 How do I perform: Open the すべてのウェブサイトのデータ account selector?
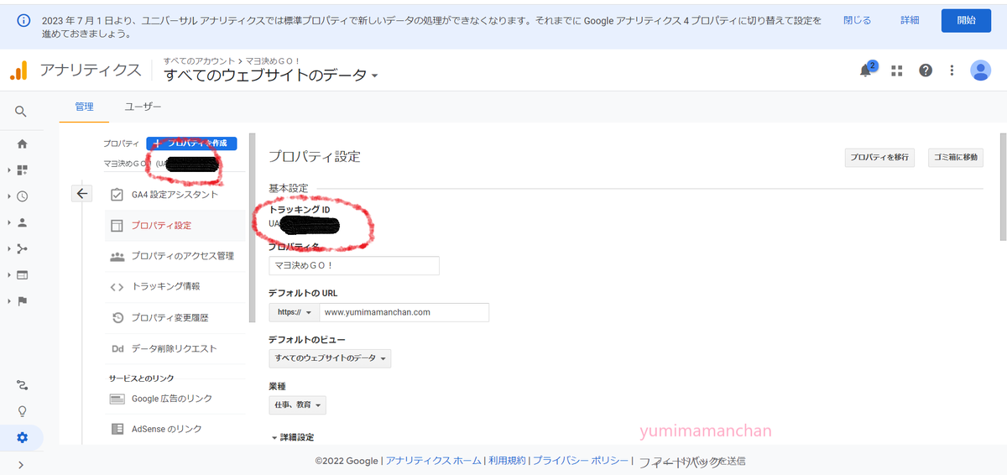tap(271, 76)
